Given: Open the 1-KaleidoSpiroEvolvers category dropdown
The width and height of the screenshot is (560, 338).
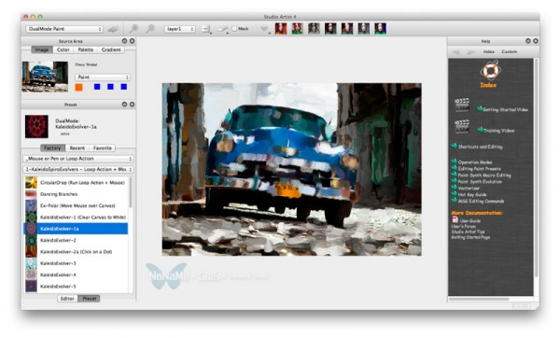Looking at the screenshot, I should 78,169.
